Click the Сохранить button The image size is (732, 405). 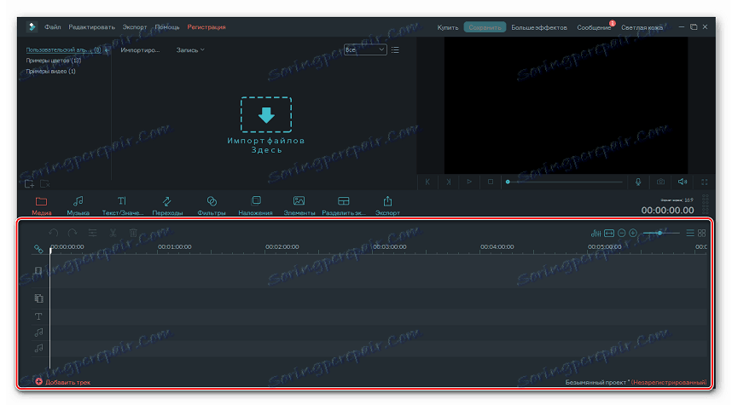pos(485,27)
